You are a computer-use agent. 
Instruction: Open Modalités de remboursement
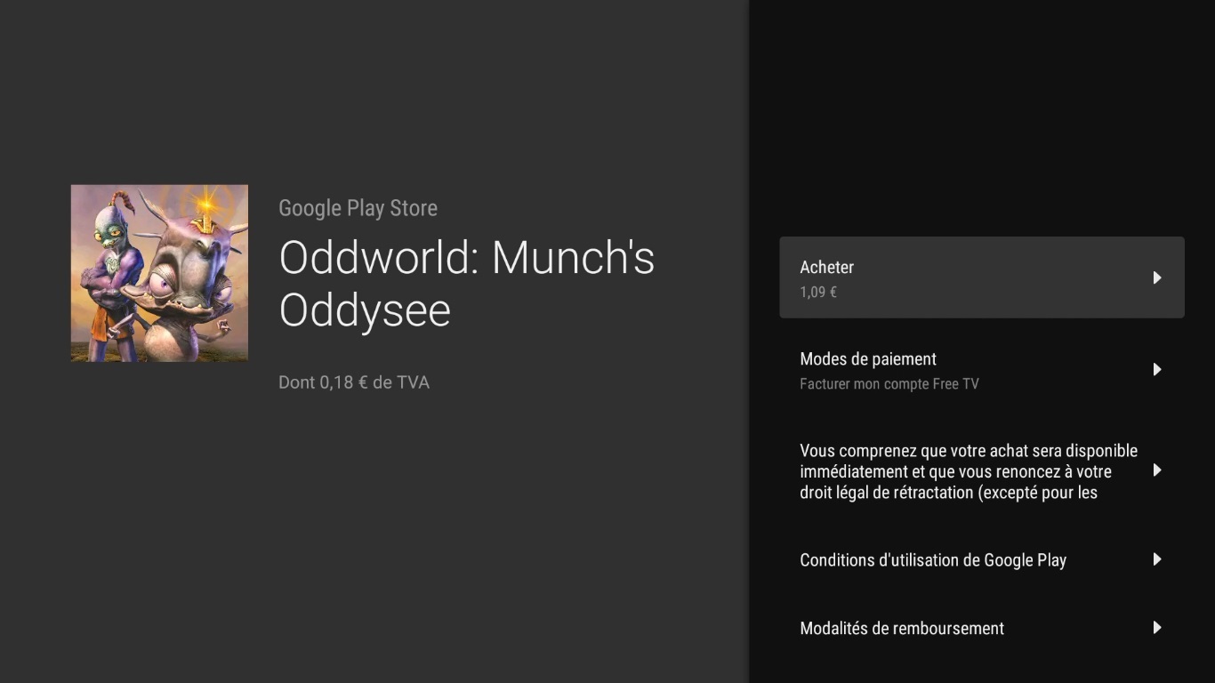point(982,628)
